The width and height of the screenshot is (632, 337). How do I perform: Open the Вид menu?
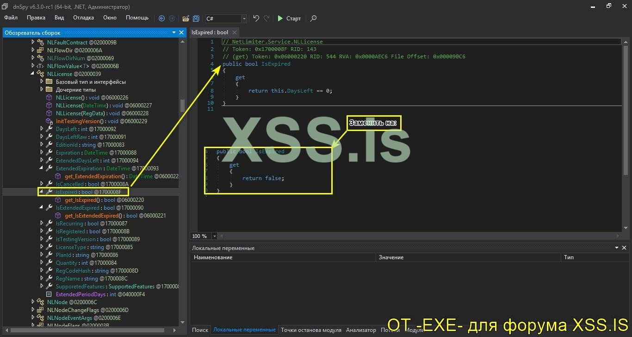59,18
